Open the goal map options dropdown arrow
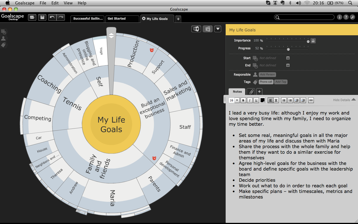The width and height of the screenshot is (358, 224). point(218,29)
